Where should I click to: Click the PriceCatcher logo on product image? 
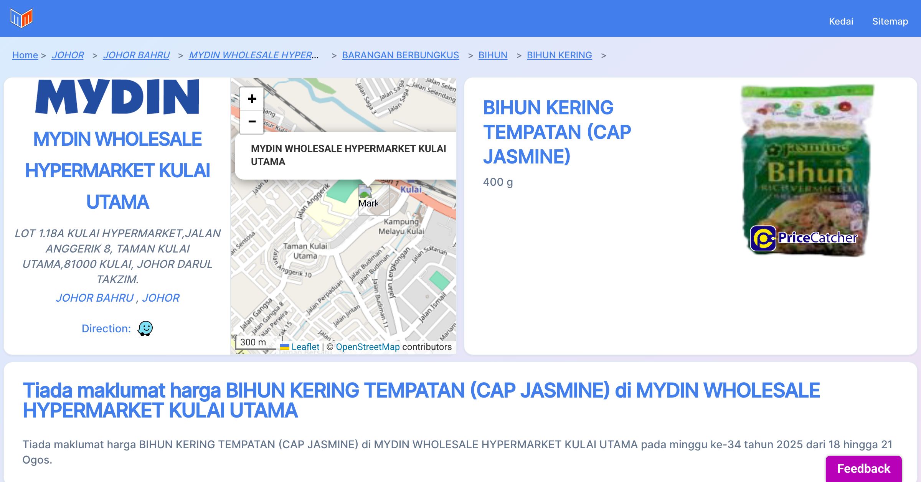804,238
